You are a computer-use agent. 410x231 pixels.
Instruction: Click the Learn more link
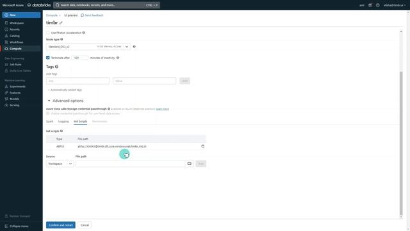[x=162, y=109]
